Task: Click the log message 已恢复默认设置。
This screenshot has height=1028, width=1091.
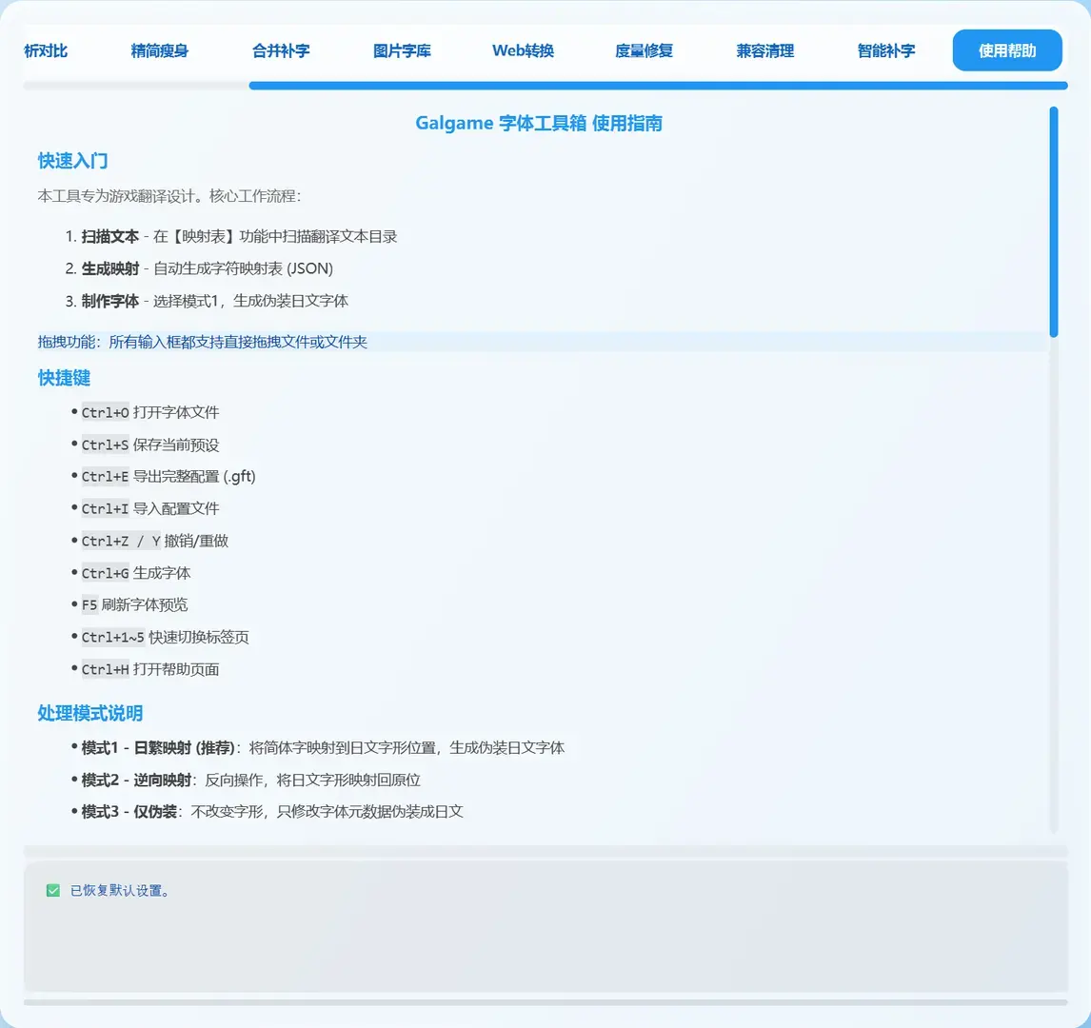Action: tap(120, 890)
